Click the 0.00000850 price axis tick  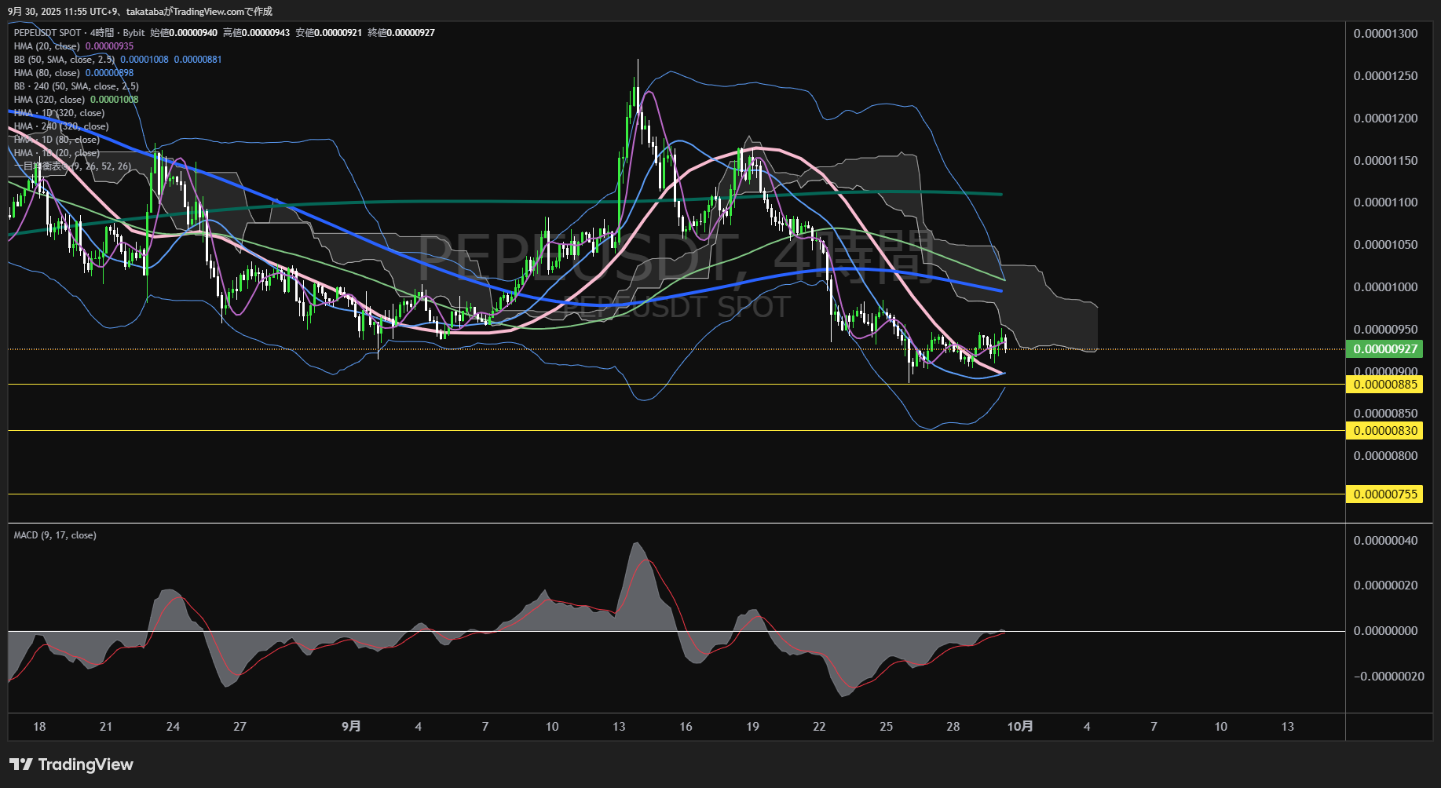click(1385, 414)
